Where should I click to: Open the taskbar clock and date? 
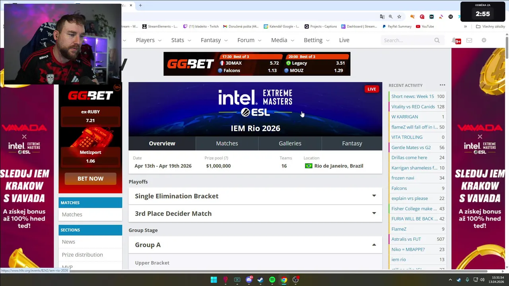(x=497, y=280)
